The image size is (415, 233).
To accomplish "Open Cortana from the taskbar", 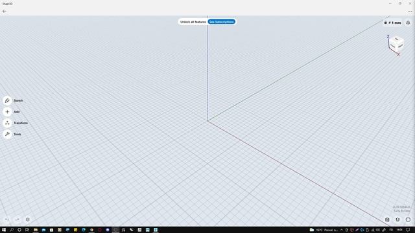I will point(19,230).
